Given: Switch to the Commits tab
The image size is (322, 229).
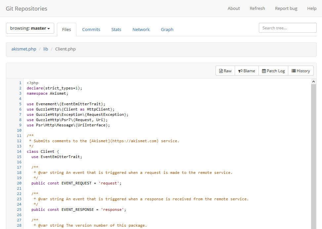Looking at the screenshot, I should tap(91, 29).
